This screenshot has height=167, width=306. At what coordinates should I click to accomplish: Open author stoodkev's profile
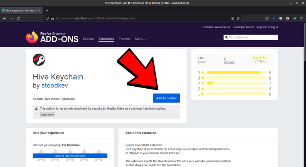pos(55,85)
